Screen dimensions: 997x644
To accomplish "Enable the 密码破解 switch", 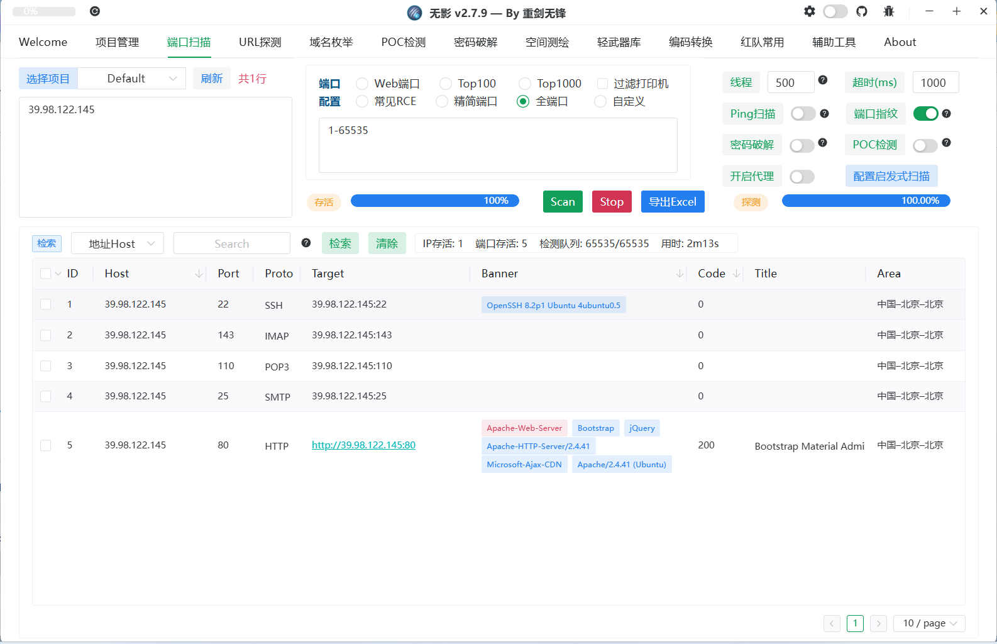I will (x=802, y=146).
